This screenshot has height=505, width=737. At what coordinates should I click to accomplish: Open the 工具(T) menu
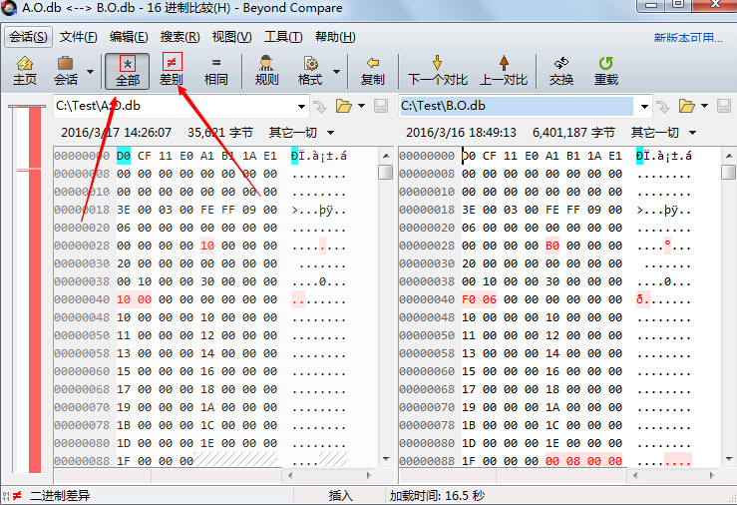tap(283, 37)
